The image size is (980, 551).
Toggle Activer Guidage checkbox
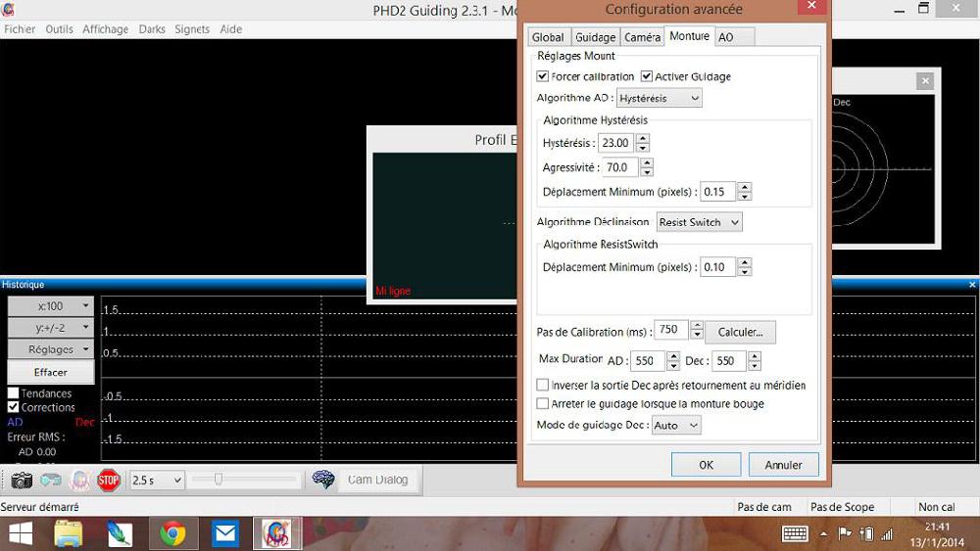(x=647, y=76)
